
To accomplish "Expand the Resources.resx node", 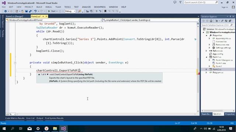I will click(209, 45).
